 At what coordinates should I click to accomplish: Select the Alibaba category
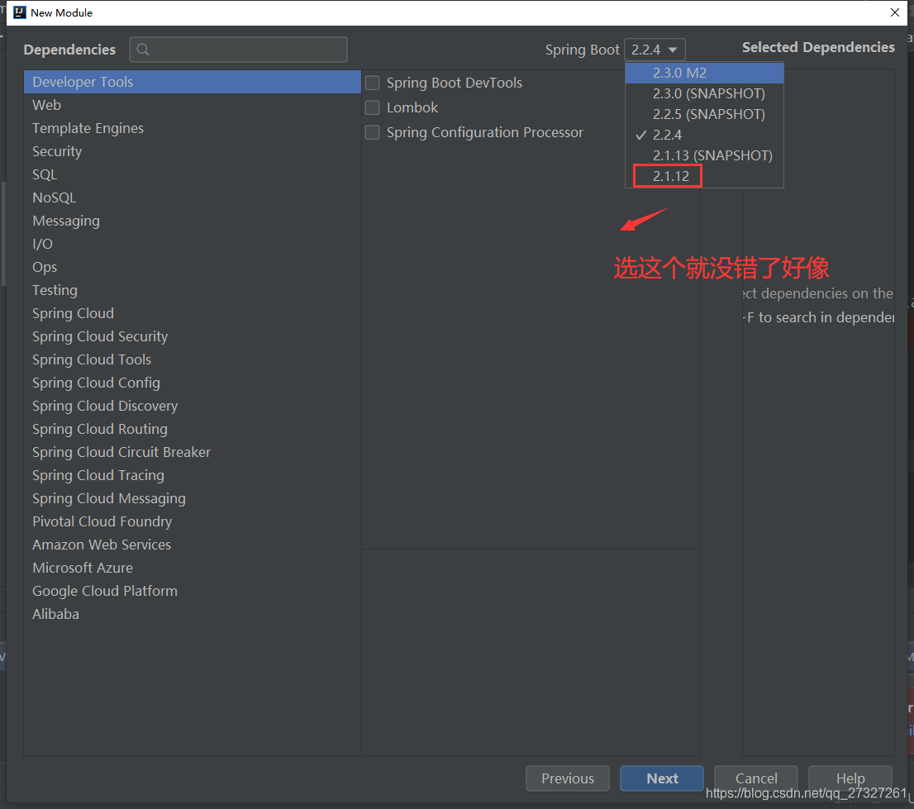[193, 614]
